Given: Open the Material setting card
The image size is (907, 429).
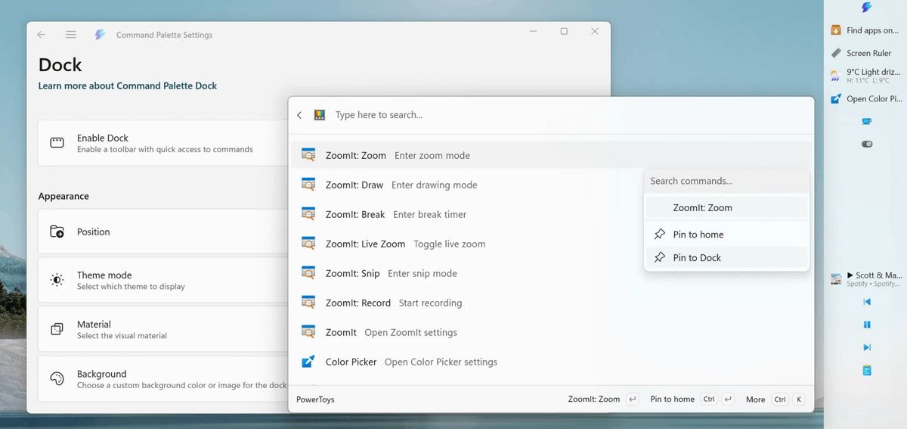Looking at the screenshot, I should coord(163,329).
